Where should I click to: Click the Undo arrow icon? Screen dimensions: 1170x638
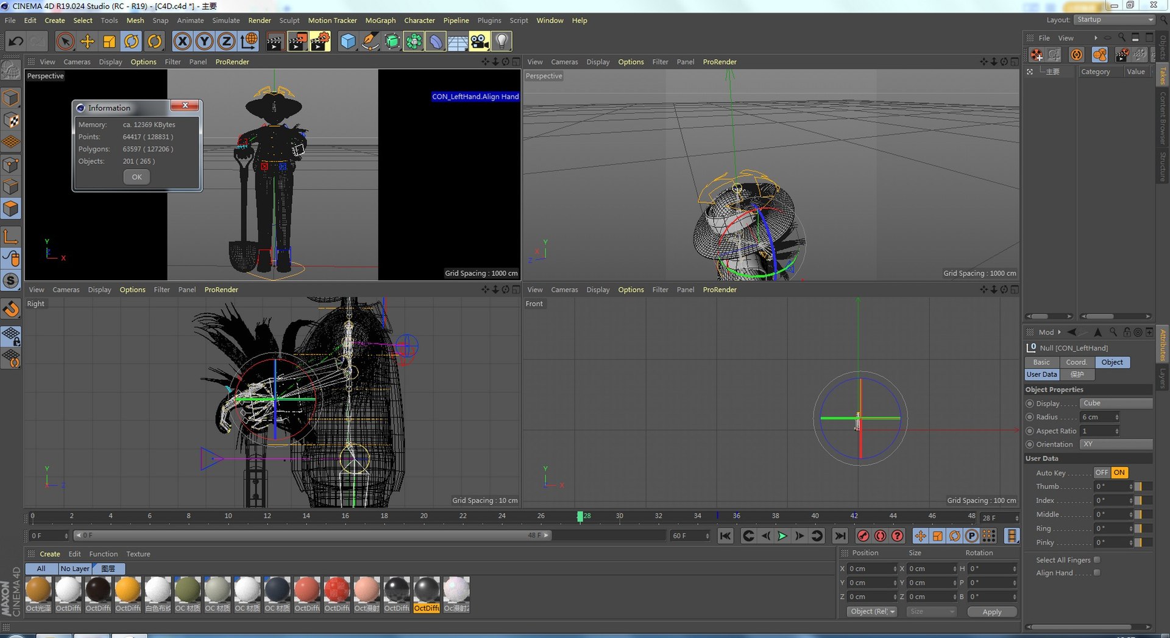[16, 41]
